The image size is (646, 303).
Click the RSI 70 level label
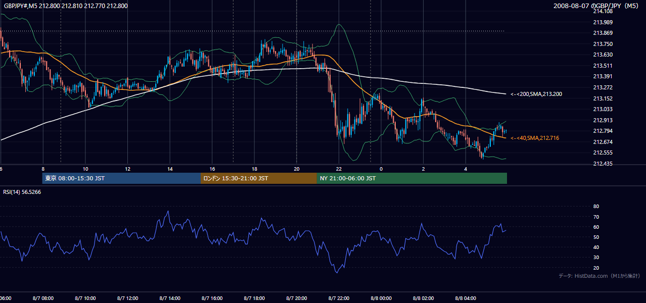pyautogui.click(x=596, y=217)
